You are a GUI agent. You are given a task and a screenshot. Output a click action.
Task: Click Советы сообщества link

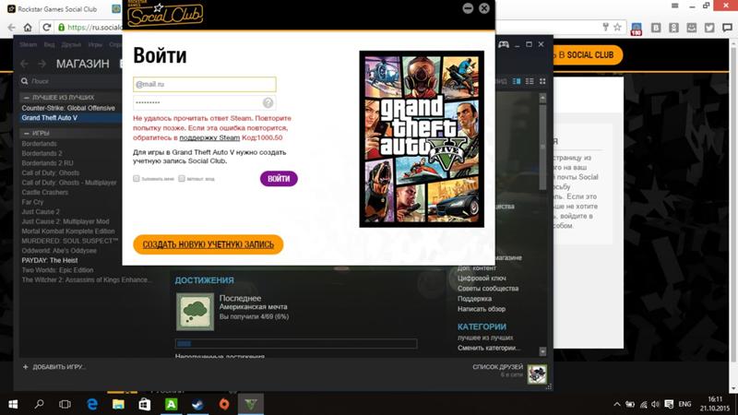[488, 289]
